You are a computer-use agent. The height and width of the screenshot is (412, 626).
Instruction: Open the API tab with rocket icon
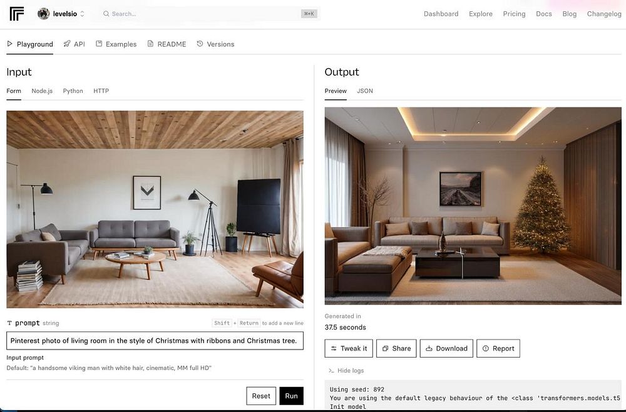coord(74,44)
